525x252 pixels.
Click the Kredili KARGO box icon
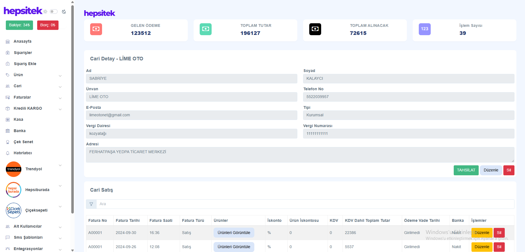[8, 109]
